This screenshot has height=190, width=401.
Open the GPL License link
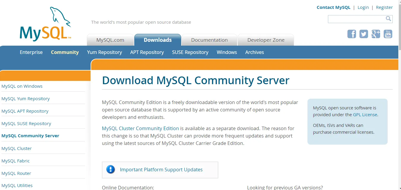(x=365, y=115)
